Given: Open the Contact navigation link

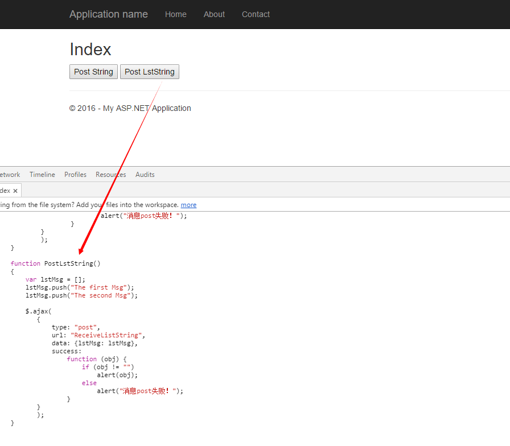Looking at the screenshot, I should point(256,14).
